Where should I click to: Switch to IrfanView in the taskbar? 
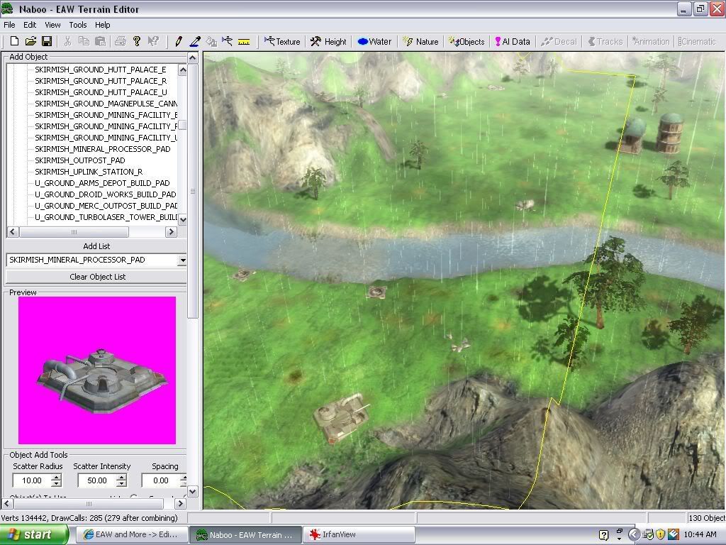359,534
